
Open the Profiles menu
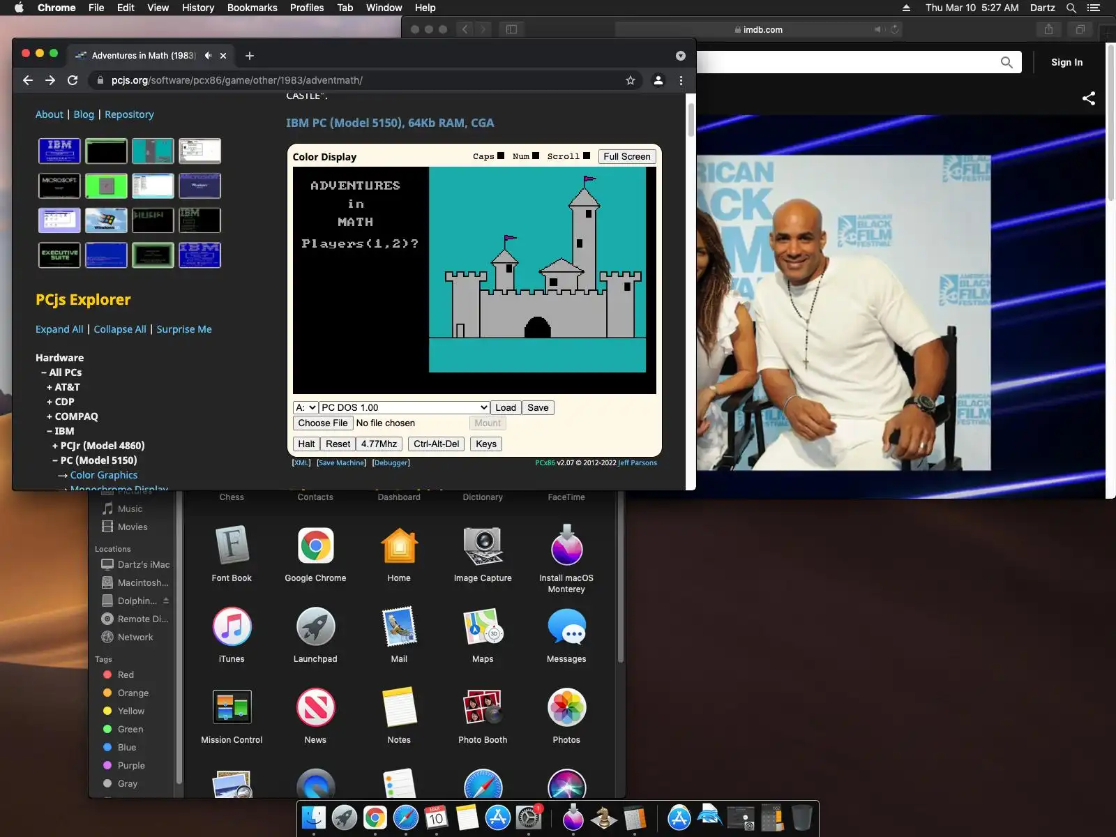coord(307,8)
